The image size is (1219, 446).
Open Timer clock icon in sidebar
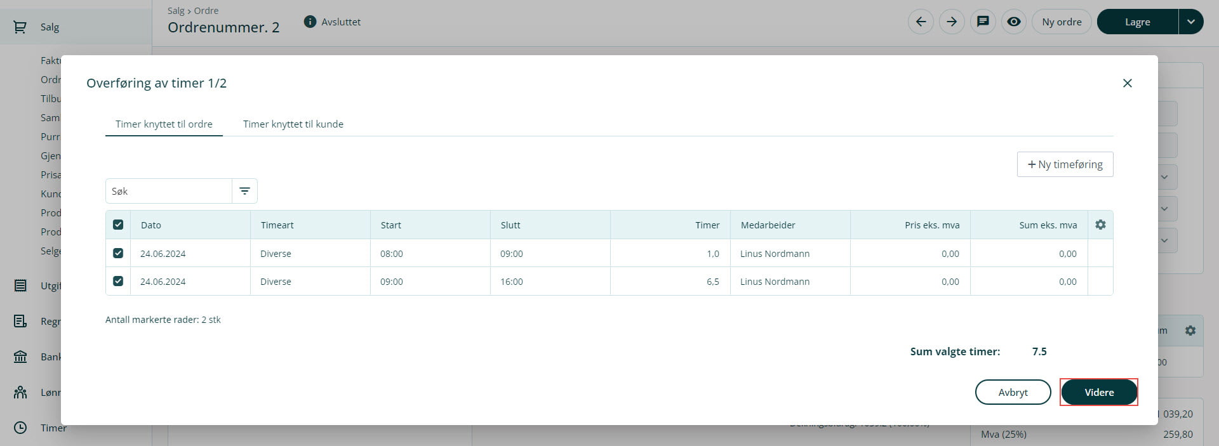tap(20, 428)
